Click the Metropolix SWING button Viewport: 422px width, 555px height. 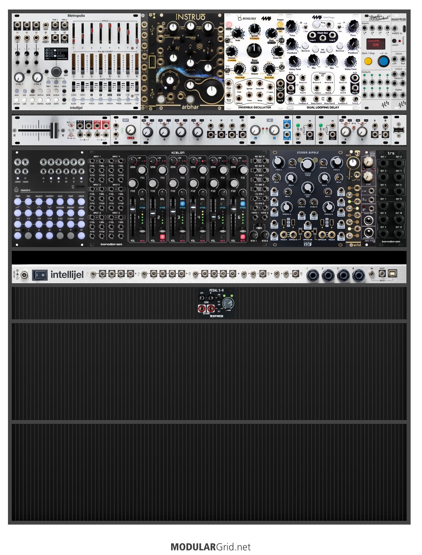point(40,100)
